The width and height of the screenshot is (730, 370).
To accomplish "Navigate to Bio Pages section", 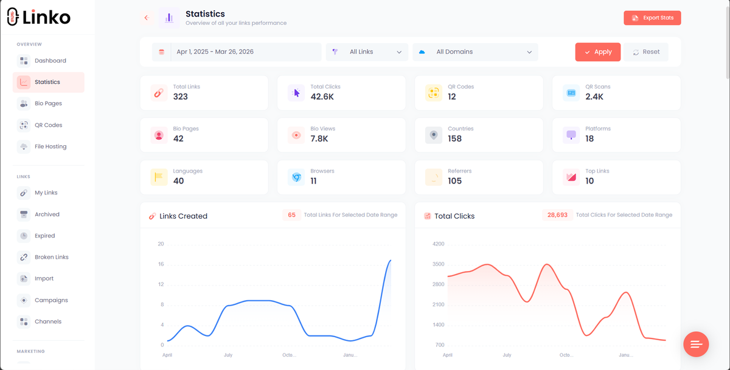I will [x=23, y=103].
